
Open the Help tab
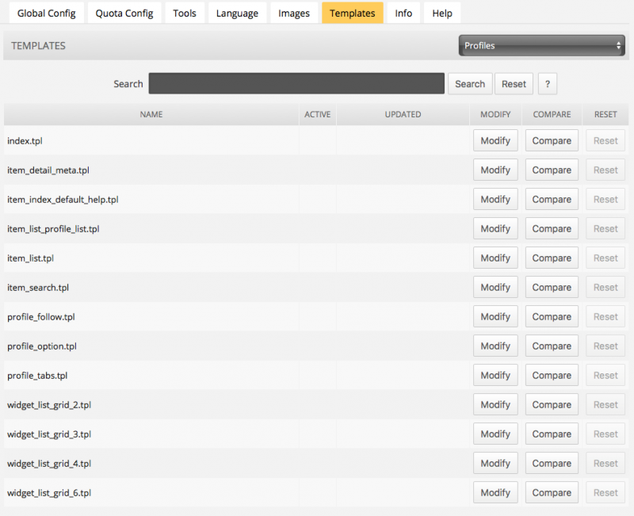(442, 13)
